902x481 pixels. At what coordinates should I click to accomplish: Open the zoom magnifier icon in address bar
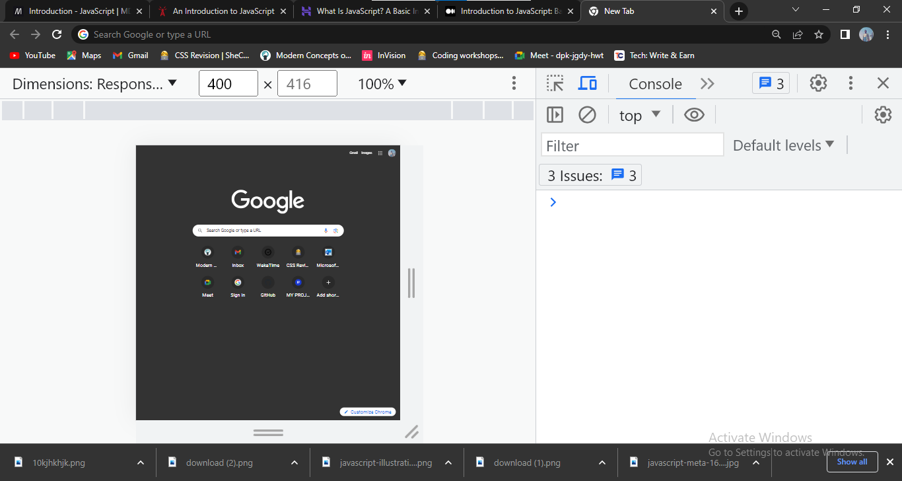pyautogui.click(x=777, y=34)
